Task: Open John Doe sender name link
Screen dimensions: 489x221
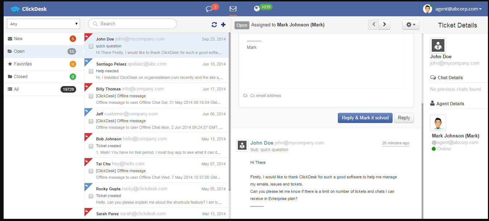Action: 262,143
